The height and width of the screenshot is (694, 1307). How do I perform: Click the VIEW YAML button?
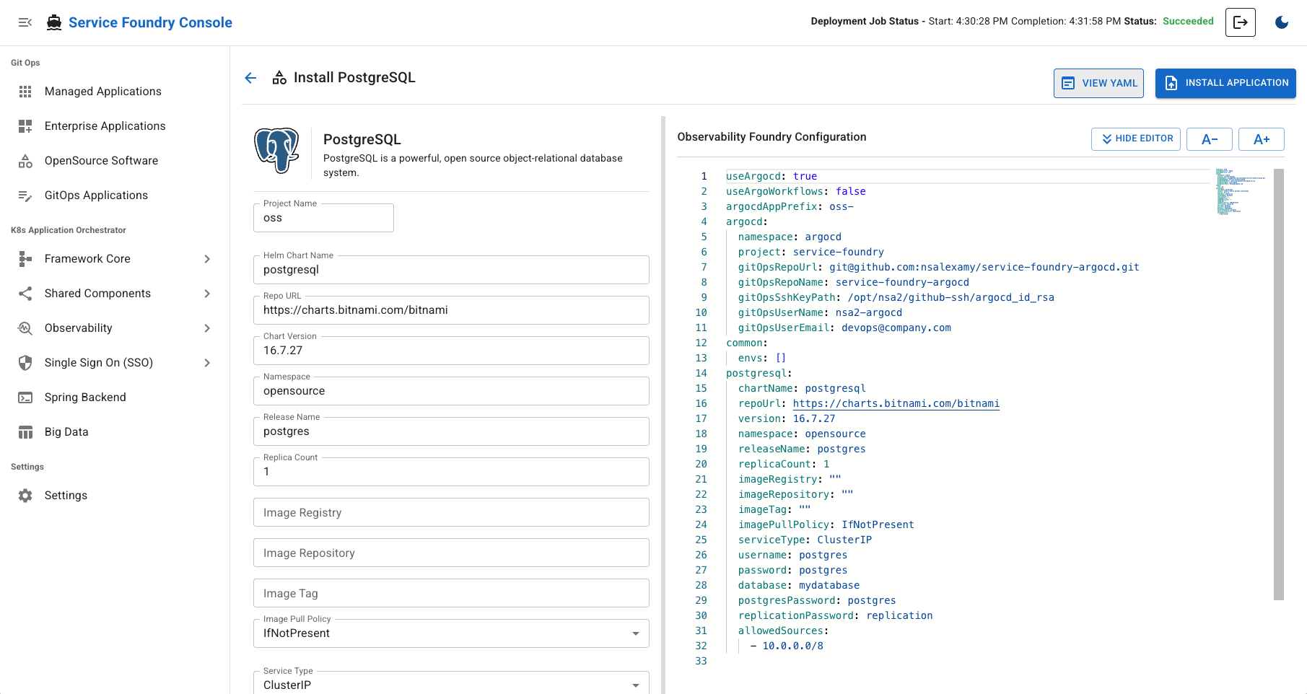click(1098, 83)
